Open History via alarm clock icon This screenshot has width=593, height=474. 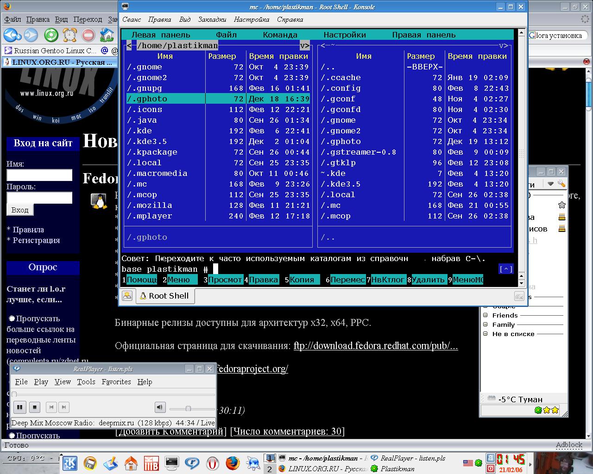tap(70, 35)
